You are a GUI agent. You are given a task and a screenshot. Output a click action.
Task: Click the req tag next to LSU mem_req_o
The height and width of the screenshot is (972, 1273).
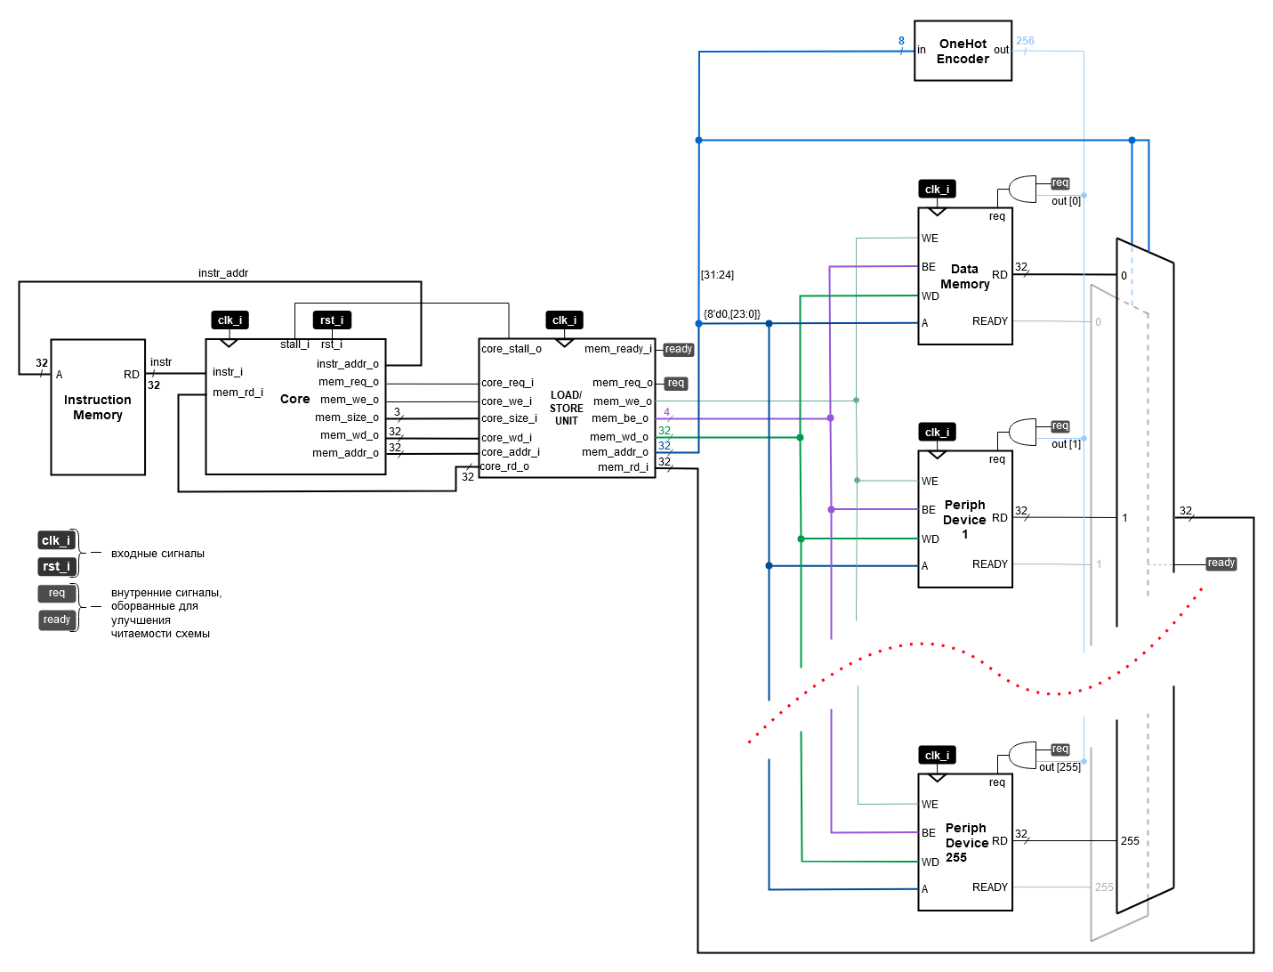pyautogui.click(x=676, y=384)
